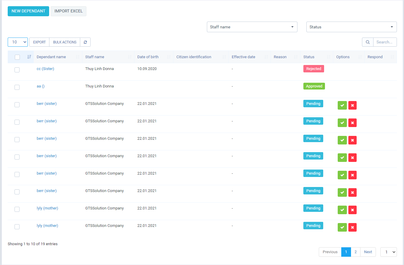This screenshot has width=404, height=265.
Task: Open the Status filter dropdown
Action: pyautogui.click(x=351, y=27)
